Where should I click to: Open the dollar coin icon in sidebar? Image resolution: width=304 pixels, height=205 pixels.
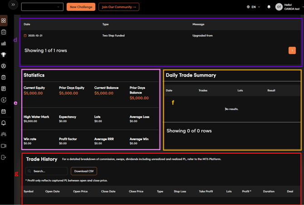click(x=4, y=100)
